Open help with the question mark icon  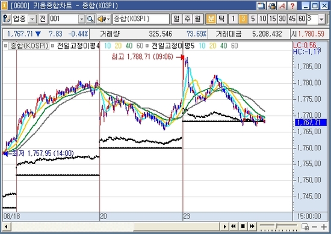292,5
